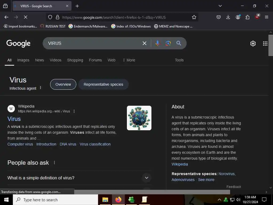This screenshot has height=205, width=273.
Task: Open the Downloads panel
Action: coord(228,17)
